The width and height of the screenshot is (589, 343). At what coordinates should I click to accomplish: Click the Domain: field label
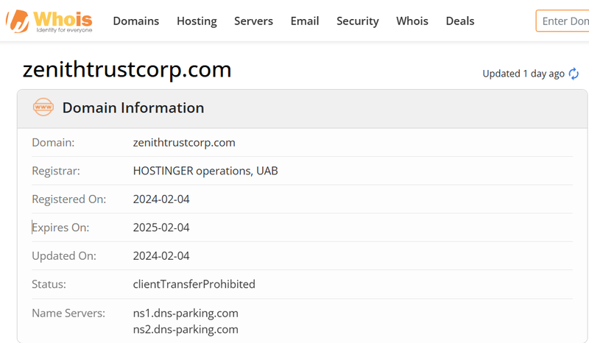[x=53, y=143]
